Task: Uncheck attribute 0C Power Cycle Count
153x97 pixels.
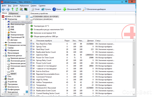Action: pos(31,63)
